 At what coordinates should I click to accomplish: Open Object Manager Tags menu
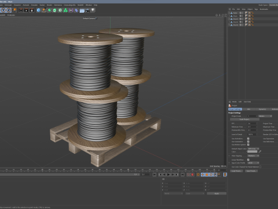coord(256,9)
